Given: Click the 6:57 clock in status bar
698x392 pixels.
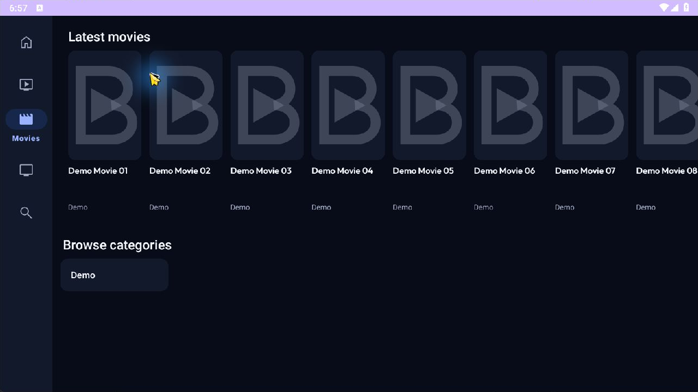Looking at the screenshot, I should pyautogui.click(x=19, y=8).
